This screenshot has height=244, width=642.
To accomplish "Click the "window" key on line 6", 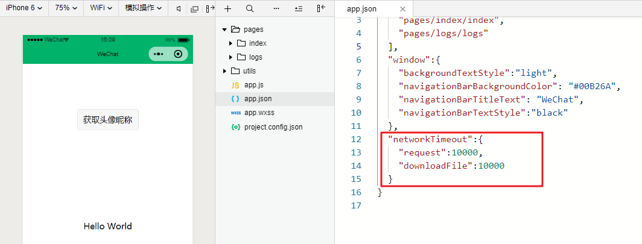I will pos(409,60).
